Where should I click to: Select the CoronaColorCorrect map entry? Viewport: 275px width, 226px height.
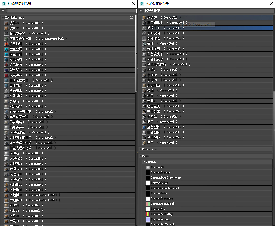[209, 188]
